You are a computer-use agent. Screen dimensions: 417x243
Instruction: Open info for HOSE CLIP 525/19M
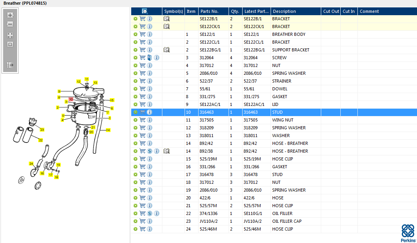coord(150,159)
